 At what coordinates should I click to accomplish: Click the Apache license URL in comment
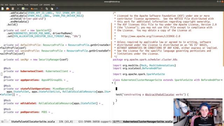click(x=150, y=36)
